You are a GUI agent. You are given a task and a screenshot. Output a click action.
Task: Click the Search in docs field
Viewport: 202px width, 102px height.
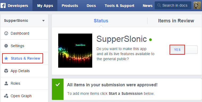click(173, 5)
